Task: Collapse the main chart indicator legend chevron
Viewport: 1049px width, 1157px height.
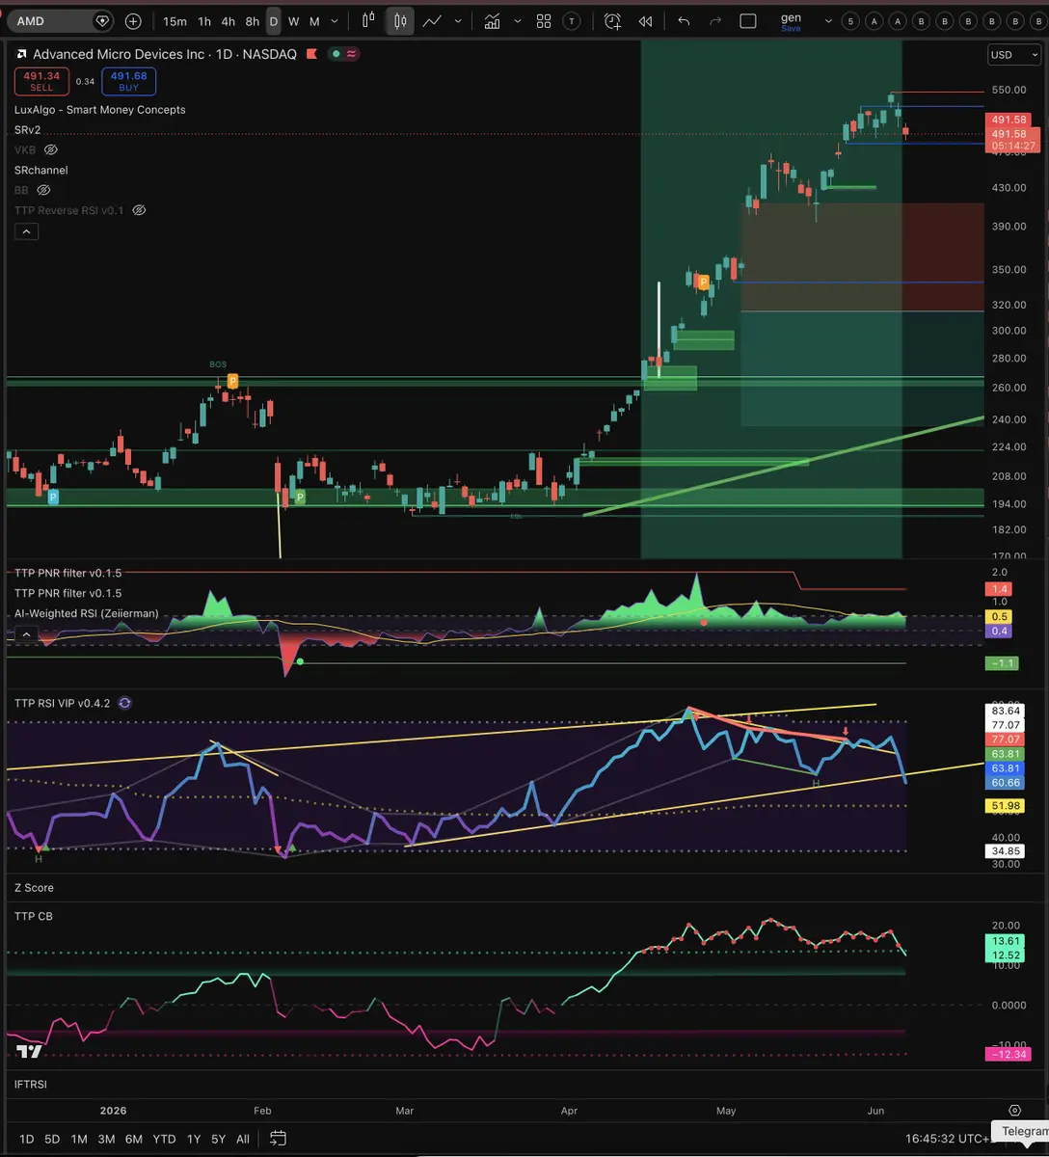Action: [x=26, y=231]
